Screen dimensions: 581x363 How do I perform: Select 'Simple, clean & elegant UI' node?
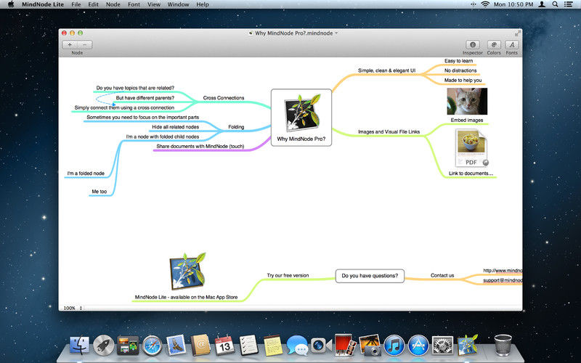coord(386,70)
